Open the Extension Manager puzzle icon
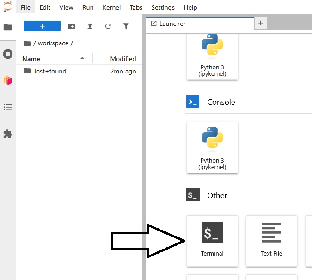 click(x=8, y=134)
